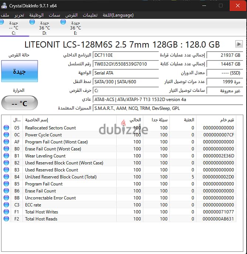
Task: Open the ملف (File) menu
Action: pyautogui.click(x=5, y=15)
